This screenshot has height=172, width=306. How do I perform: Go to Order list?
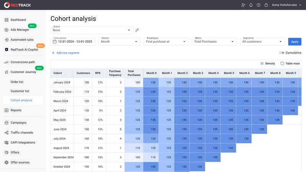click(x=17, y=82)
